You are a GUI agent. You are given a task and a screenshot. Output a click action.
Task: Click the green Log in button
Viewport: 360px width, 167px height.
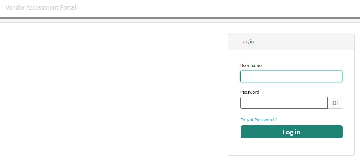pyautogui.click(x=291, y=132)
